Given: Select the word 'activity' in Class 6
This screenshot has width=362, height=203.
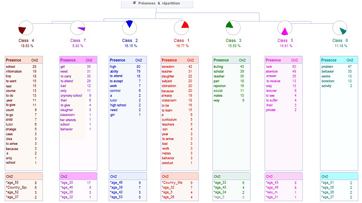Looking at the screenshot, I should (x=326, y=86).
